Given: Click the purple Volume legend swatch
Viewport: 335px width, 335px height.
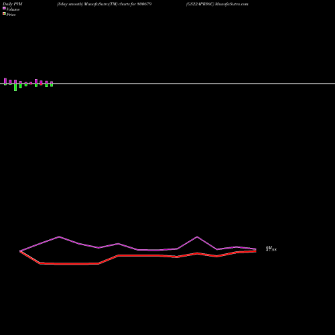Looking at the screenshot, I should 4,8.
